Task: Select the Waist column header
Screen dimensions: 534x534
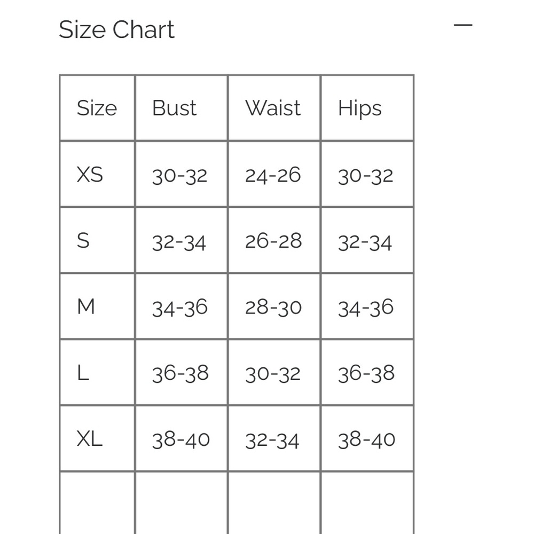Action: (x=273, y=108)
